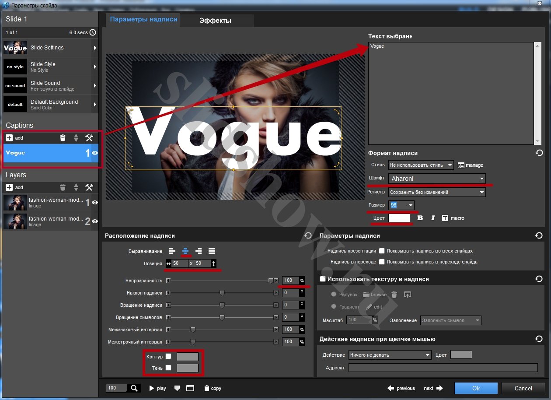Image resolution: width=551 pixels, height=400 pixels.
Task: Enable show caption in slide transition
Action: [x=382, y=262]
